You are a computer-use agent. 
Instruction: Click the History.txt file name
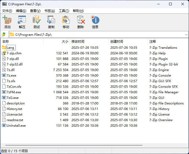[x=14, y=109]
